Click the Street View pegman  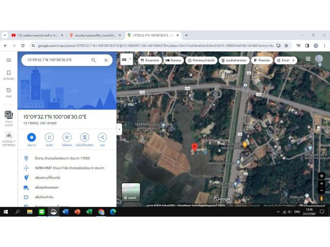coord(322,198)
